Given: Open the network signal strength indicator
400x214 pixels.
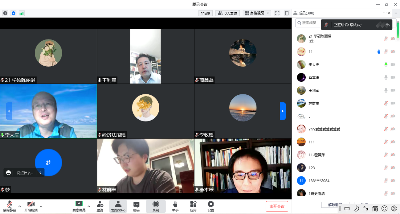Looking at the screenshot, I should click(x=21, y=13).
